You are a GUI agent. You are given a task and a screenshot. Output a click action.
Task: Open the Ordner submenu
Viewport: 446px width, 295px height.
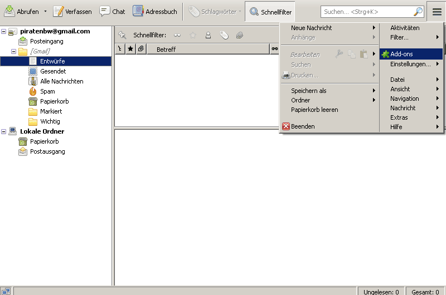click(x=329, y=100)
